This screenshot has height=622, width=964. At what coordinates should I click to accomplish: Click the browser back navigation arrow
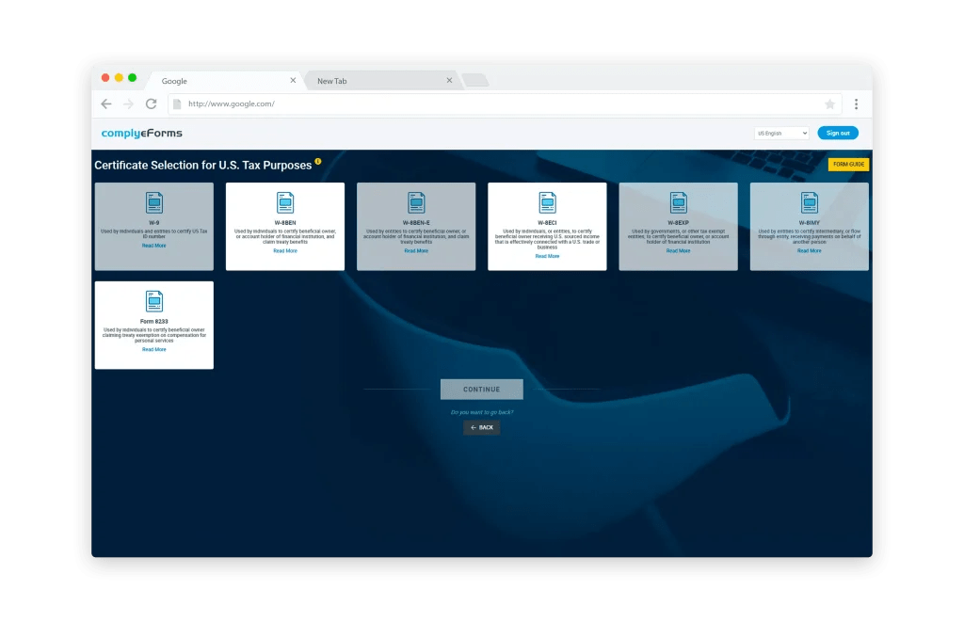(106, 104)
